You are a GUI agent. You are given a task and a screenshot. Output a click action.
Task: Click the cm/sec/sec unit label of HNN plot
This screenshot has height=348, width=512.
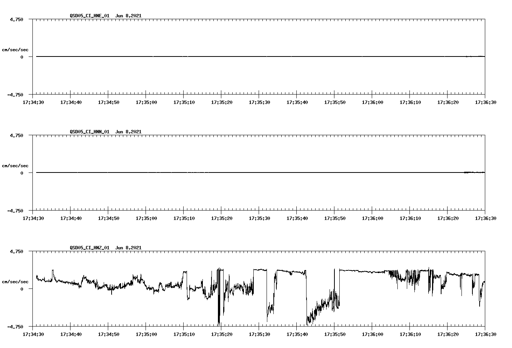pyautogui.click(x=15, y=166)
